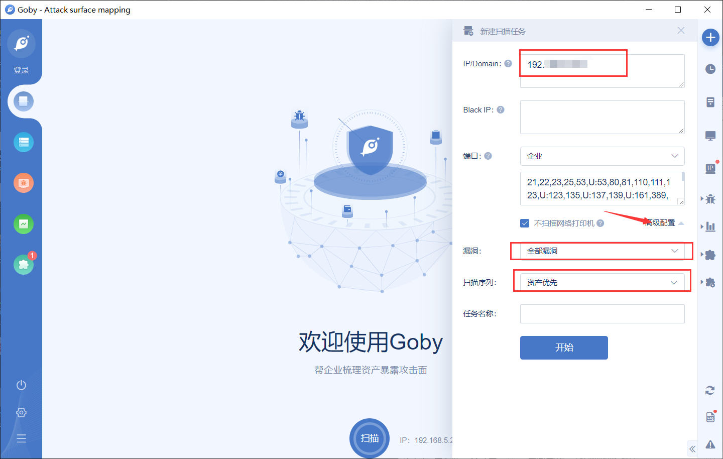Click the IP: 192.168.5 text at bottom
The width and height of the screenshot is (723, 459).
426,440
